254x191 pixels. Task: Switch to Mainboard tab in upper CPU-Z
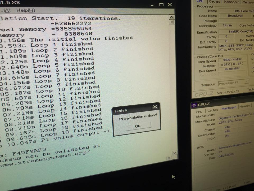[x=231, y=2]
